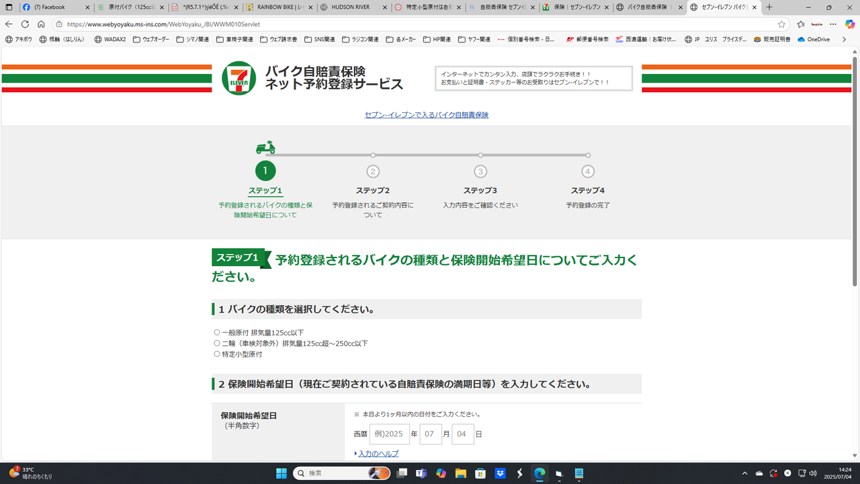Open the ウェブ請求書 bookmark folder
This screenshot has height=484, width=860.
tap(279, 40)
